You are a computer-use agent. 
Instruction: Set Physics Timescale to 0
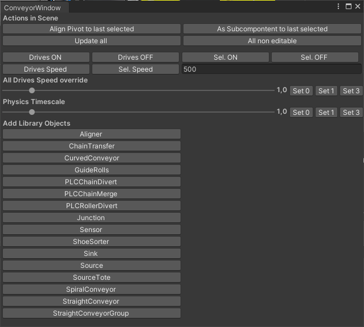pyautogui.click(x=301, y=113)
